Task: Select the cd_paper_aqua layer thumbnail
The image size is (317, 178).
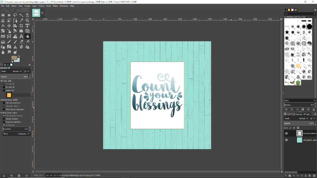Action: point(299,140)
